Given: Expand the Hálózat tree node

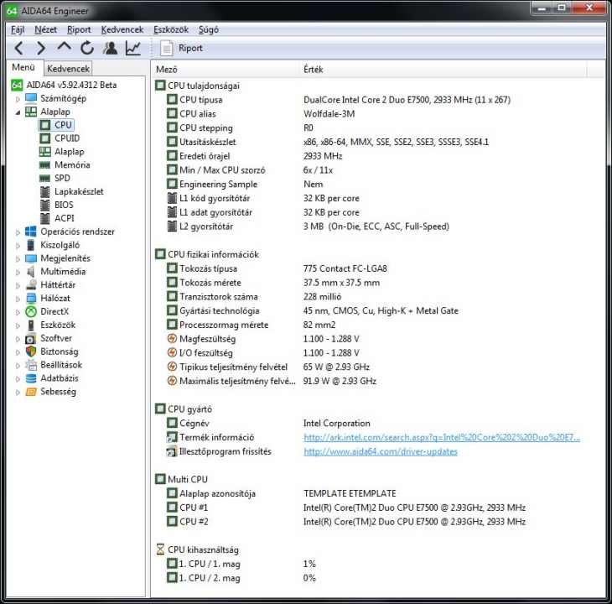Looking at the screenshot, I should pyautogui.click(x=18, y=299).
